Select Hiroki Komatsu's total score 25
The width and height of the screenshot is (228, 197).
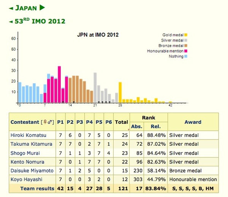[x=125, y=135]
